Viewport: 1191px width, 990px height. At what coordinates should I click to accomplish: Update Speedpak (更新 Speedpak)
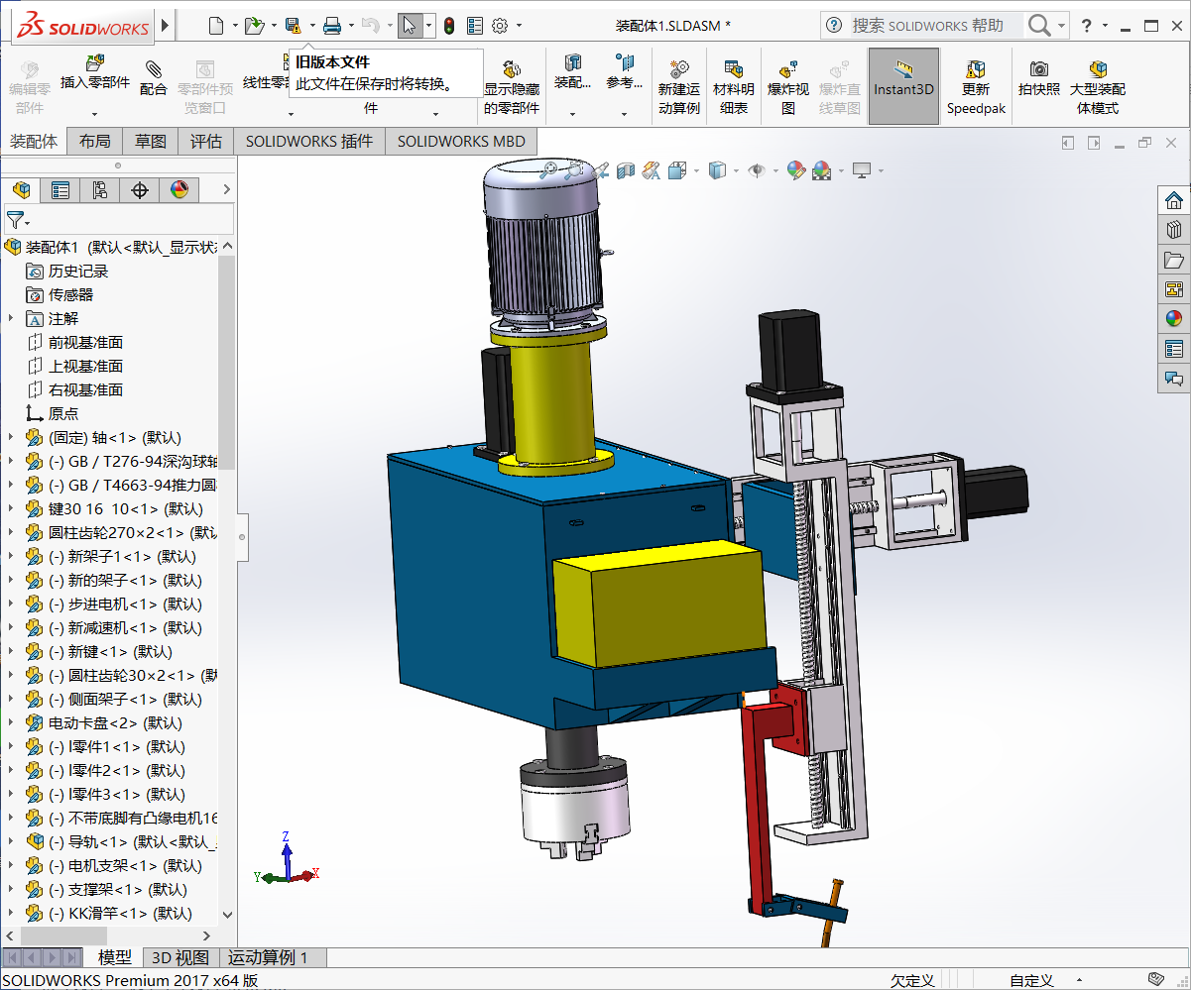976,87
